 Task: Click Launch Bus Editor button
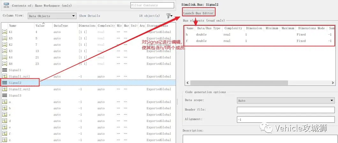(x=198, y=13)
